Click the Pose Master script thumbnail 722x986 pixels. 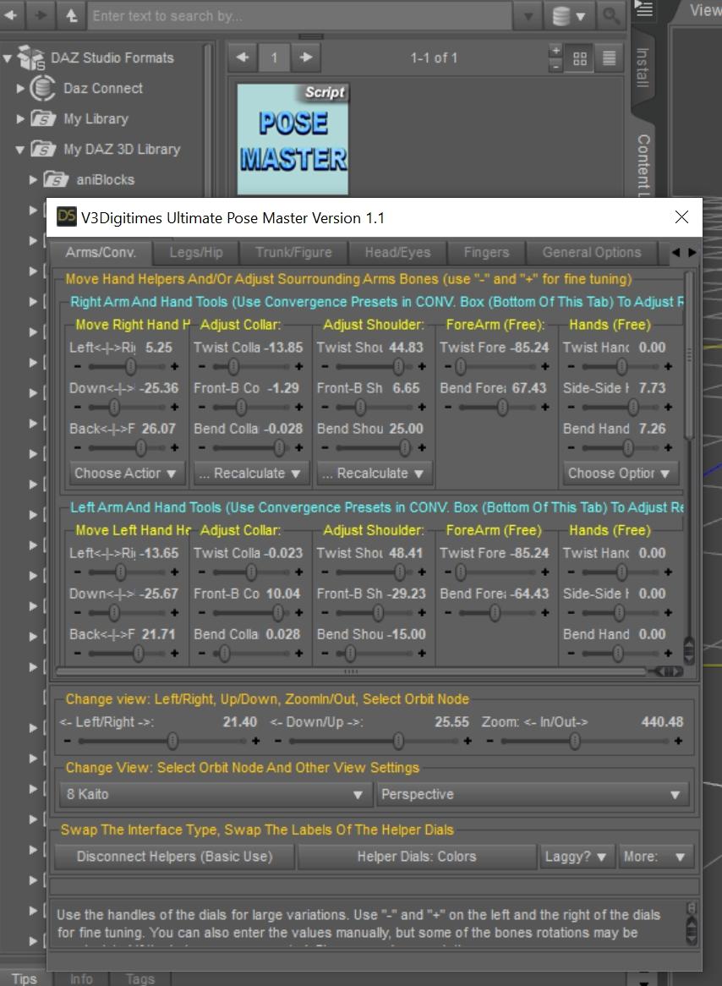tap(293, 140)
